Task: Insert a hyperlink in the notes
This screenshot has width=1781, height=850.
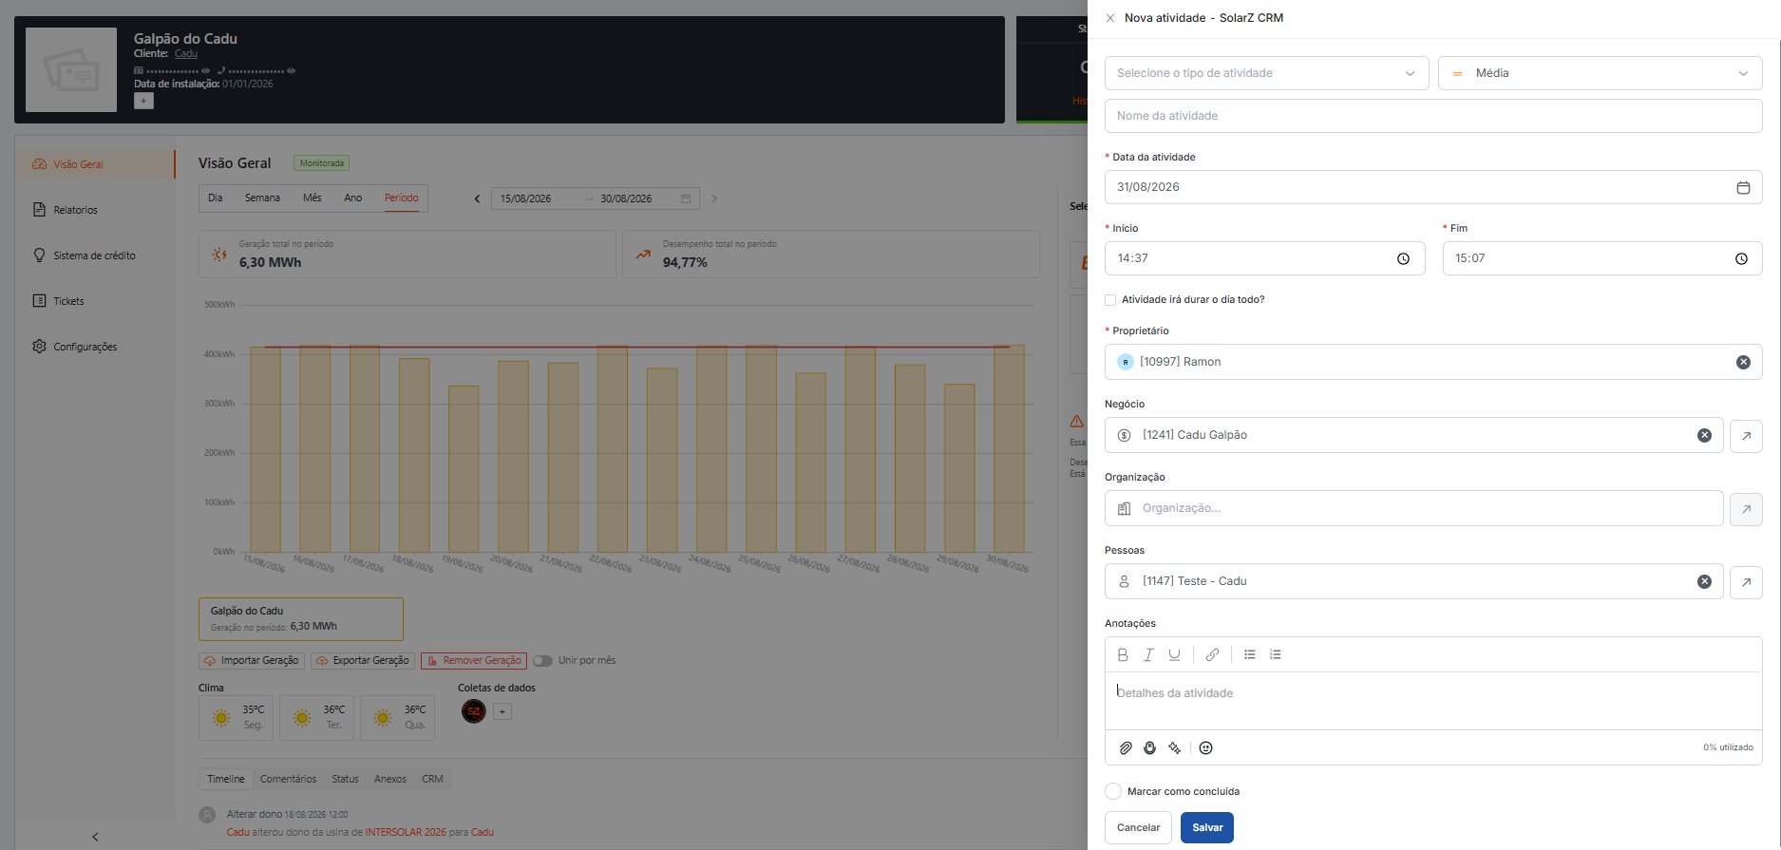Action: click(x=1212, y=654)
